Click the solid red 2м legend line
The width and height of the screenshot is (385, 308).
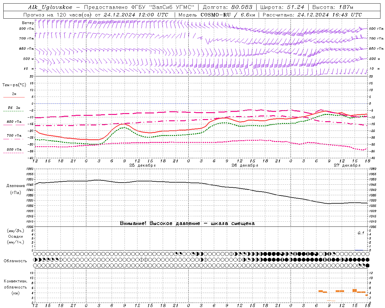[x=14, y=97]
